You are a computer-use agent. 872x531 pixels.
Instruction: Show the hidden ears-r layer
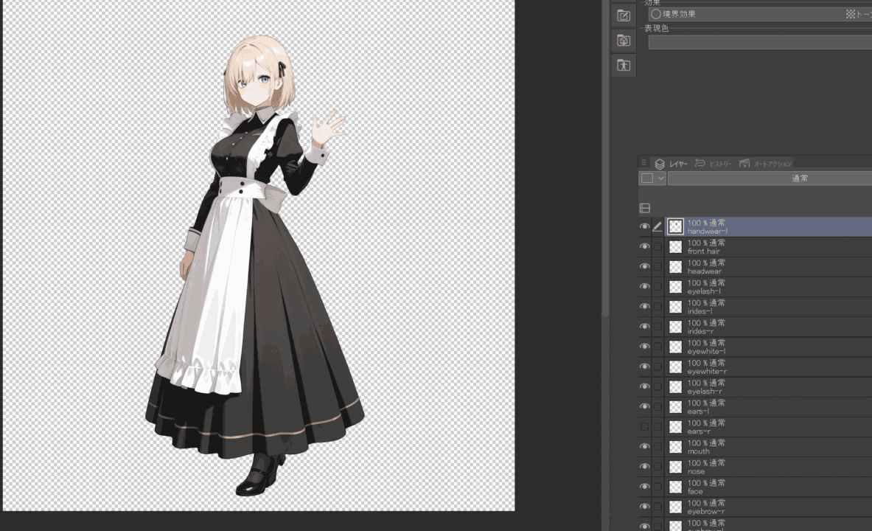[644, 427]
